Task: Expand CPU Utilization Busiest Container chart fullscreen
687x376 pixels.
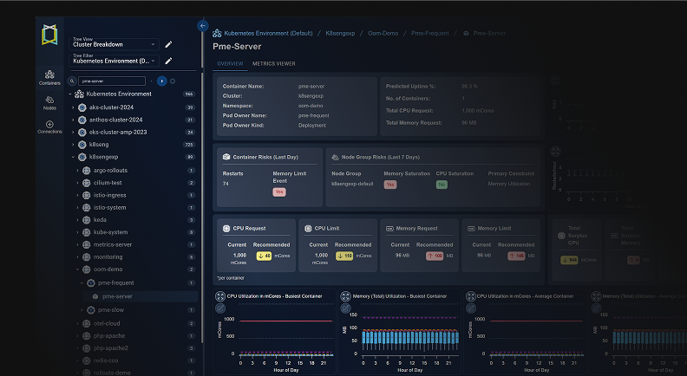Action: coord(221,296)
